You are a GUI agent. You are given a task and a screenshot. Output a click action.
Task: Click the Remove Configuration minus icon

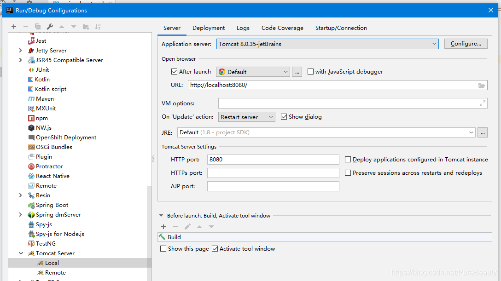coord(26,27)
